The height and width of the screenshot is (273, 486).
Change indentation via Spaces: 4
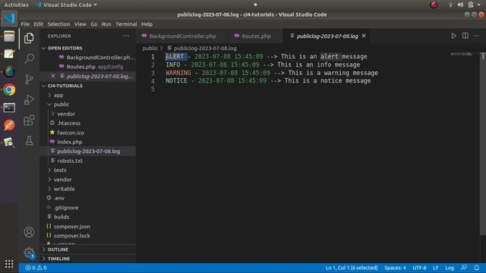[395, 268]
